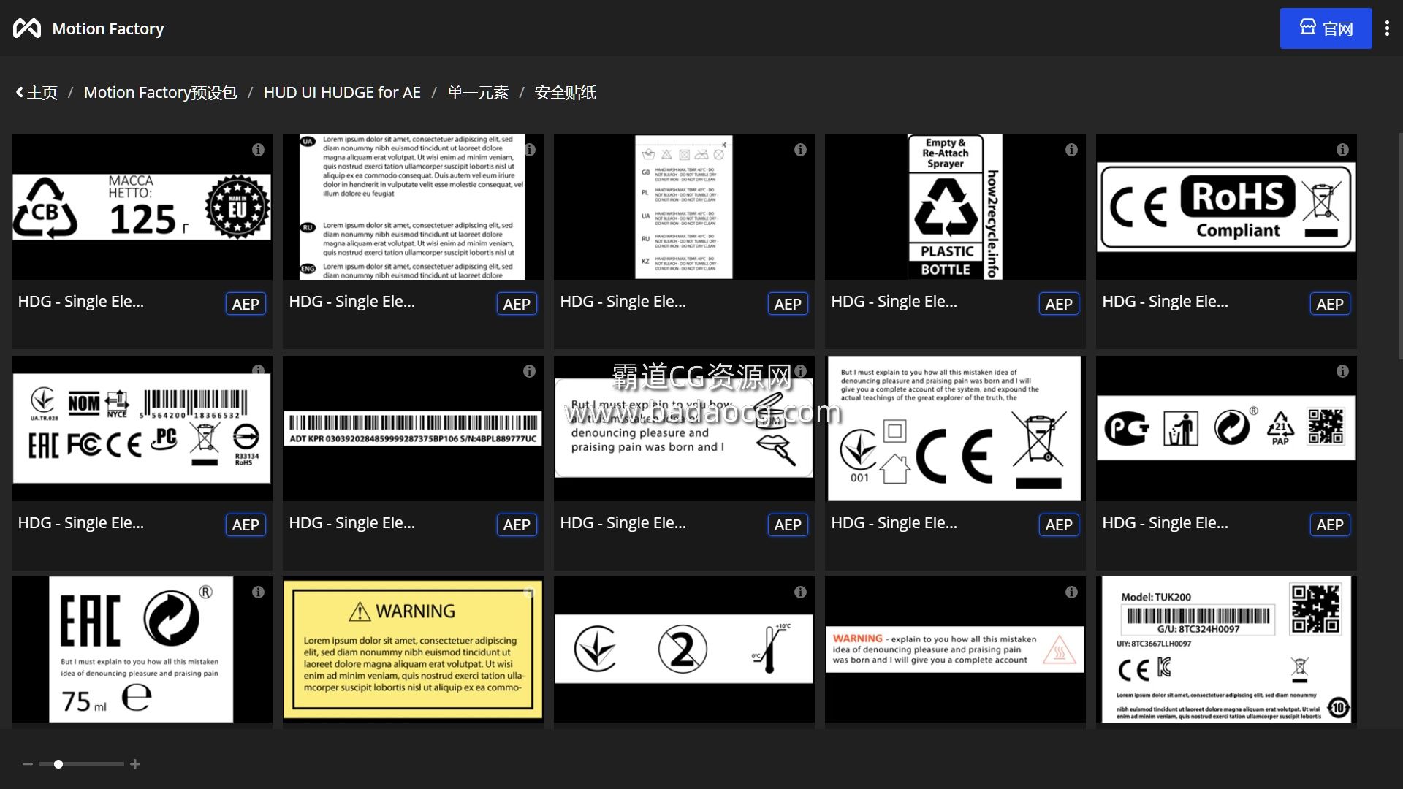The image size is (1403, 789).
Task: Select the CE RoHS Compliant thumbnail
Action: click(1226, 207)
